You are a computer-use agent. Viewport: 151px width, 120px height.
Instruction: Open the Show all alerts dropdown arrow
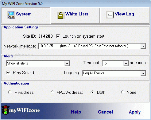pos(67,63)
